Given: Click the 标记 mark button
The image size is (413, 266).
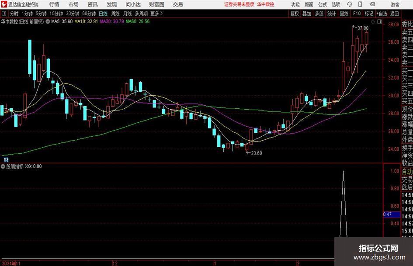Looking at the screenshot, I should (369, 14).
